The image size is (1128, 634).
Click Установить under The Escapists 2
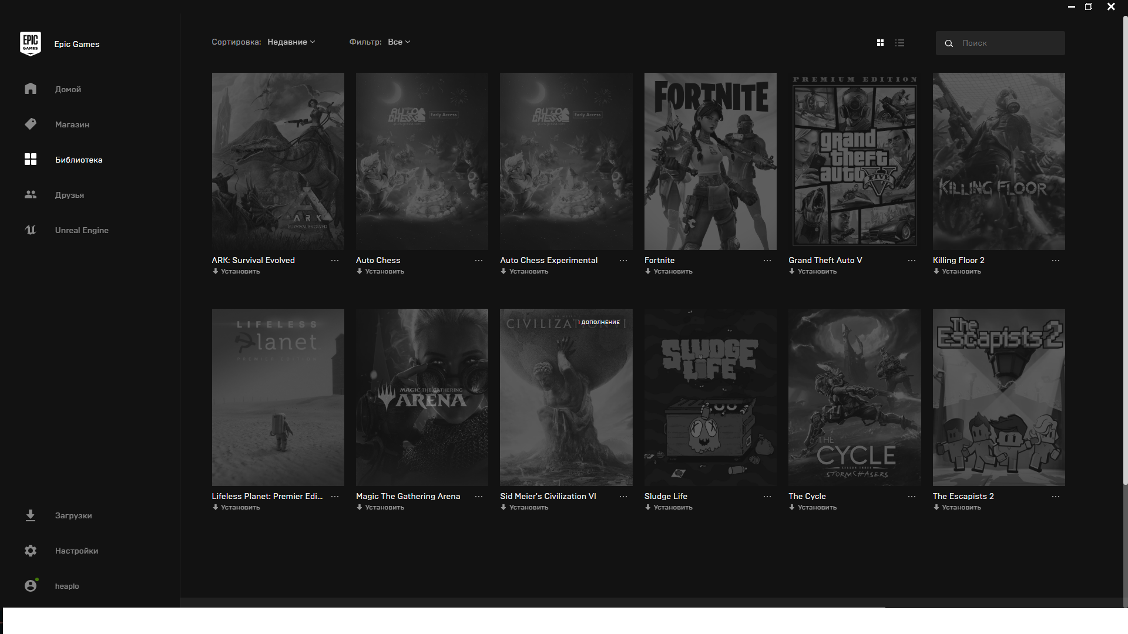[x=957, y=507]
